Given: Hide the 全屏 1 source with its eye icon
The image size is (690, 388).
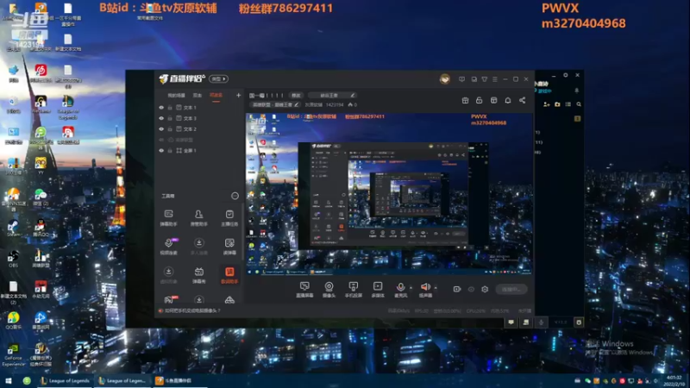Looking at the screenshot, I should point(161,150).
